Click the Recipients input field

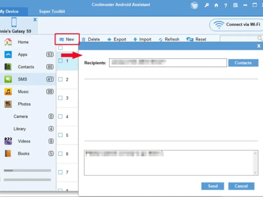coord(168,63)
